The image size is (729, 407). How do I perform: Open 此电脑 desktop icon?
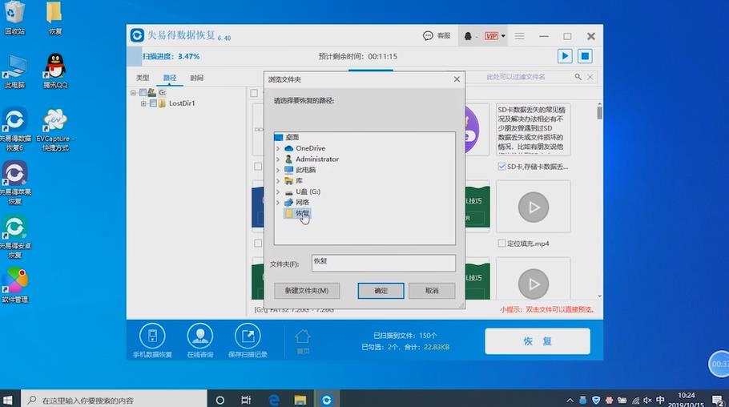click(x=14, y=71)
